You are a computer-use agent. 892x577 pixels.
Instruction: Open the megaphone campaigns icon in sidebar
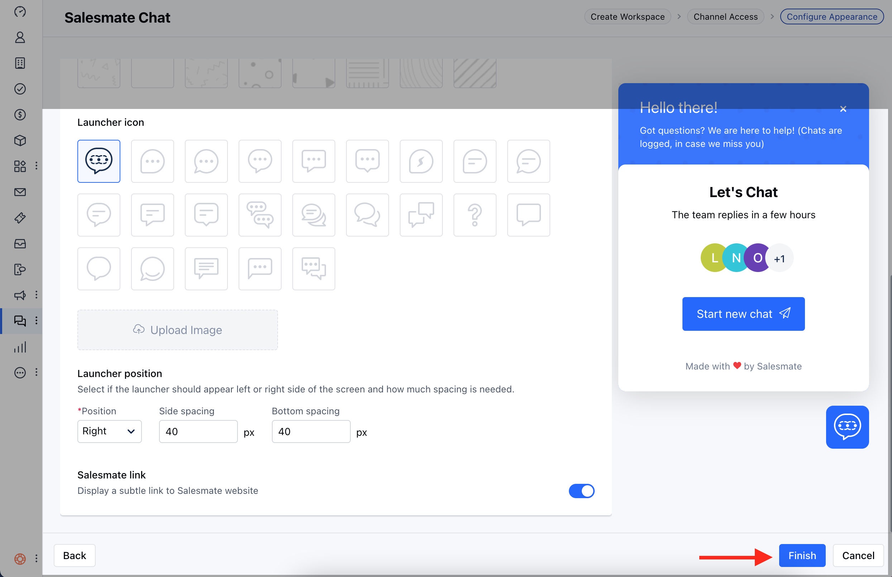coord(20,295)
